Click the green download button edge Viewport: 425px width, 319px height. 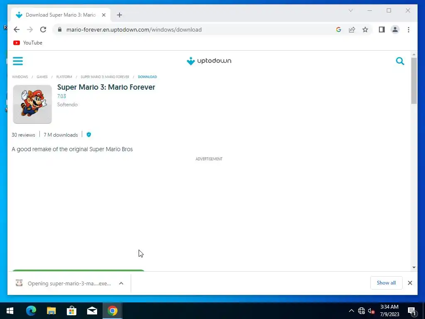78,270
